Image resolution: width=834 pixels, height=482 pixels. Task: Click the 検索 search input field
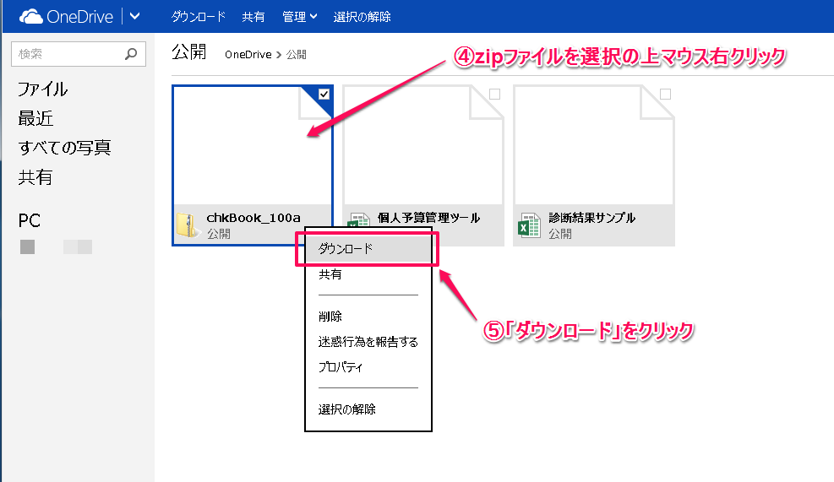(68, 54)
